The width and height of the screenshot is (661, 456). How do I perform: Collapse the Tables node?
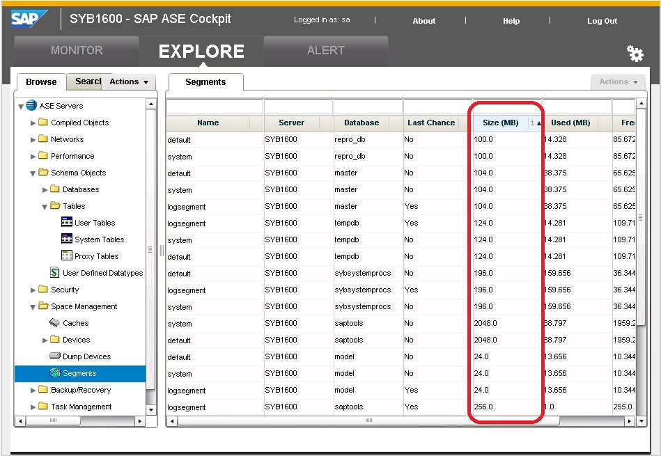coord(45,207)
